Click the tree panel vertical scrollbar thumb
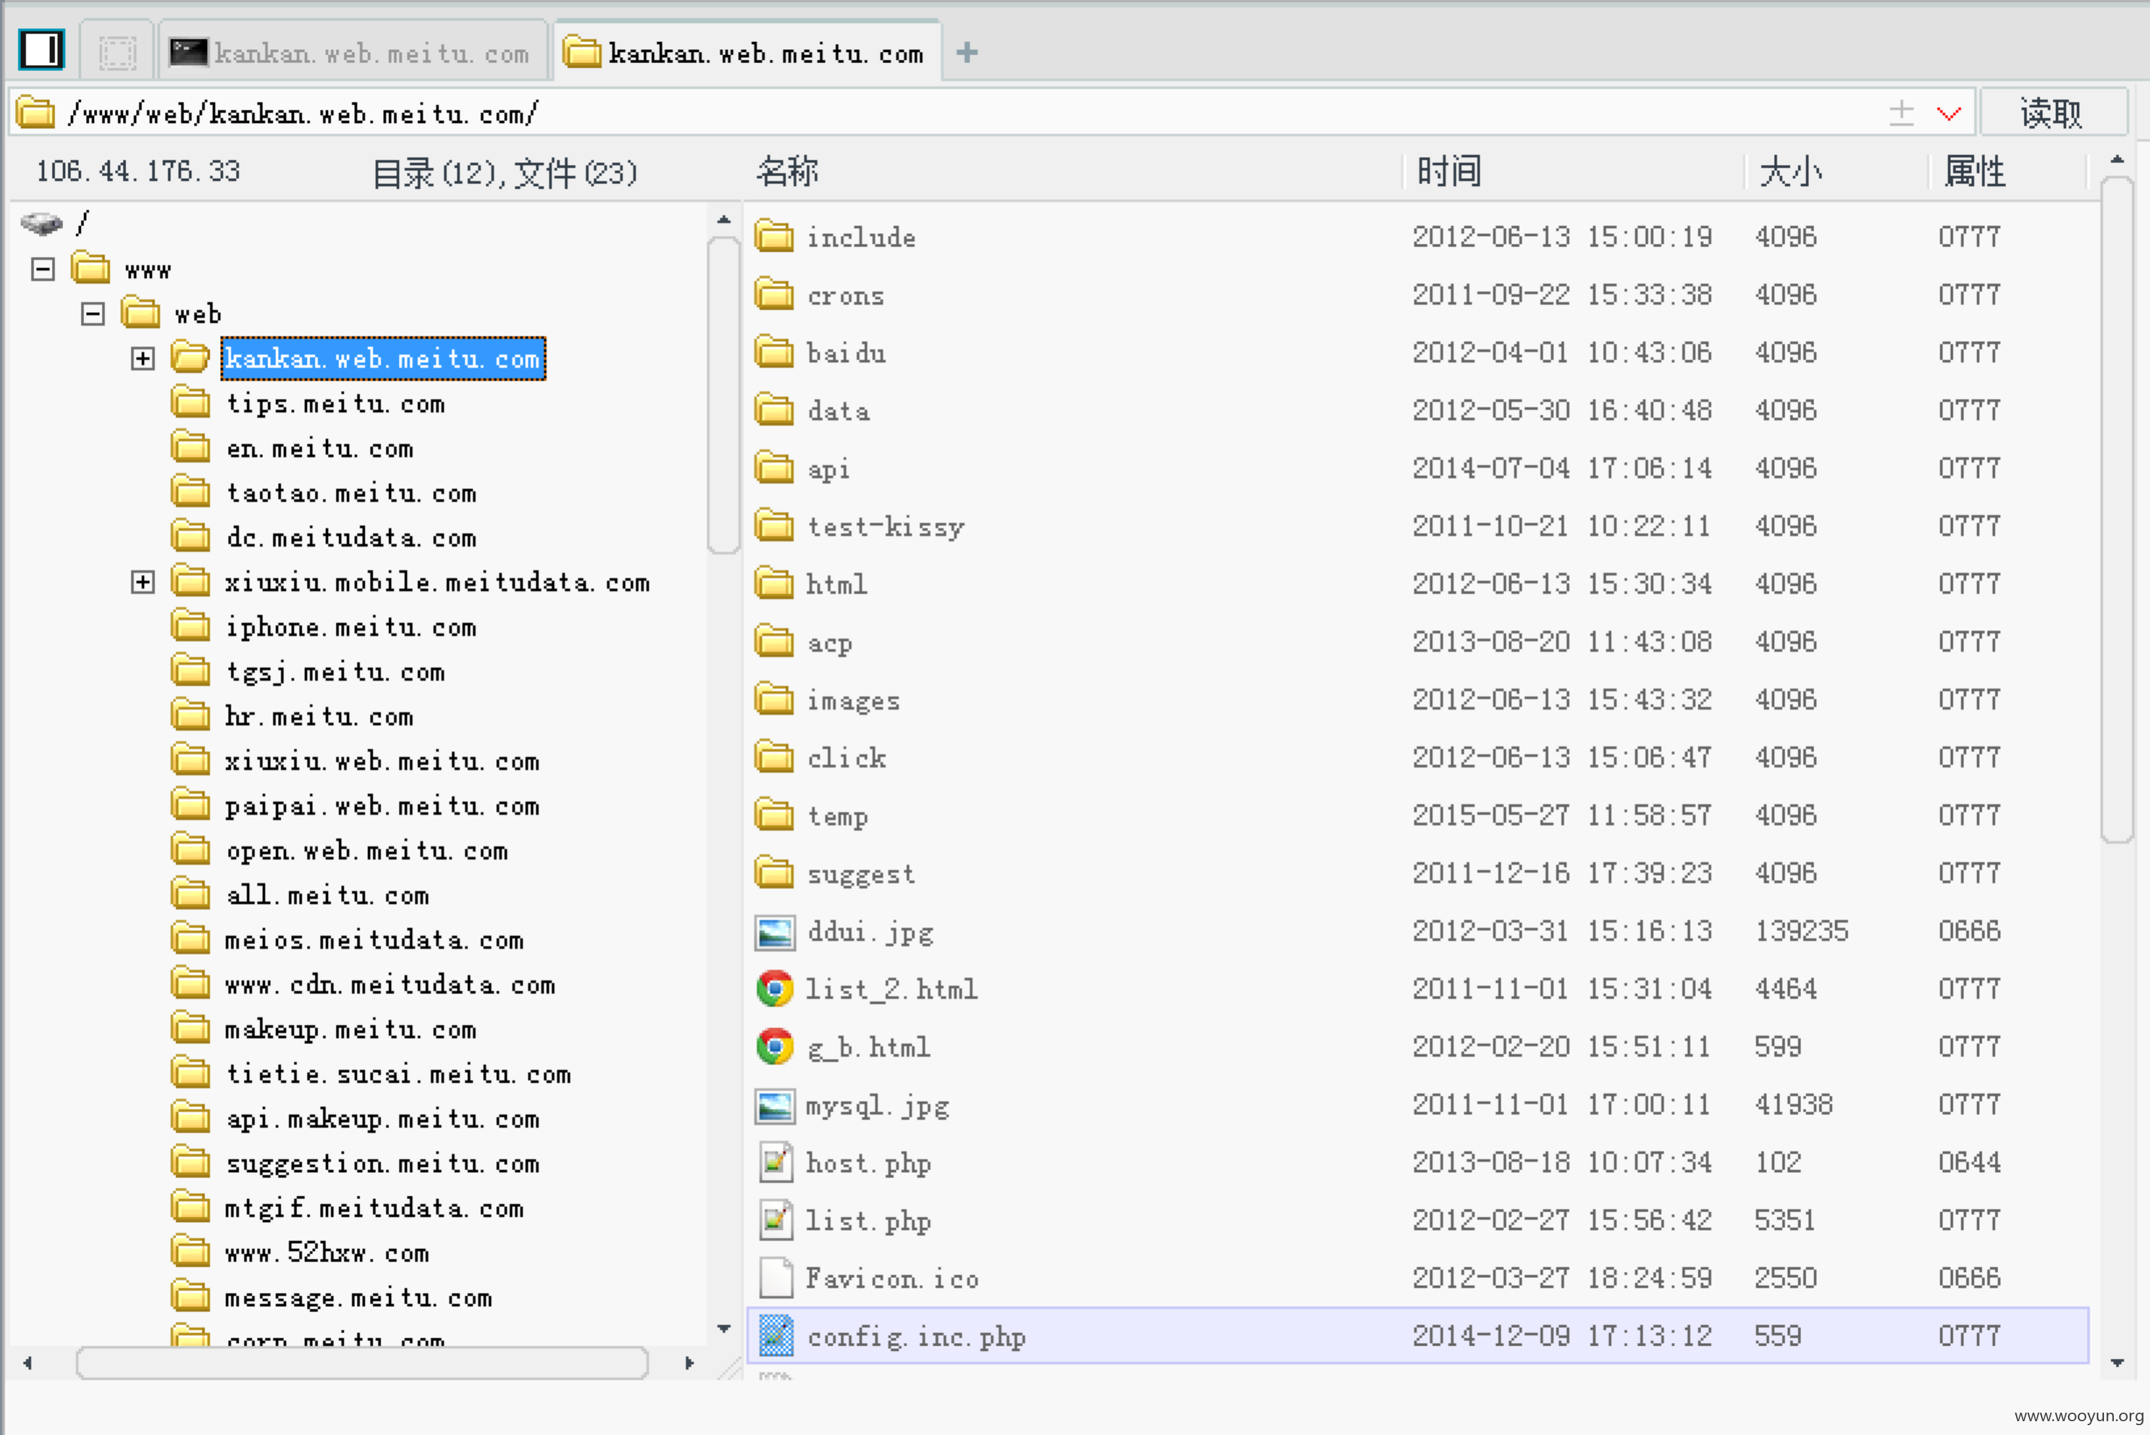2150x1435 pixels. 723,396
